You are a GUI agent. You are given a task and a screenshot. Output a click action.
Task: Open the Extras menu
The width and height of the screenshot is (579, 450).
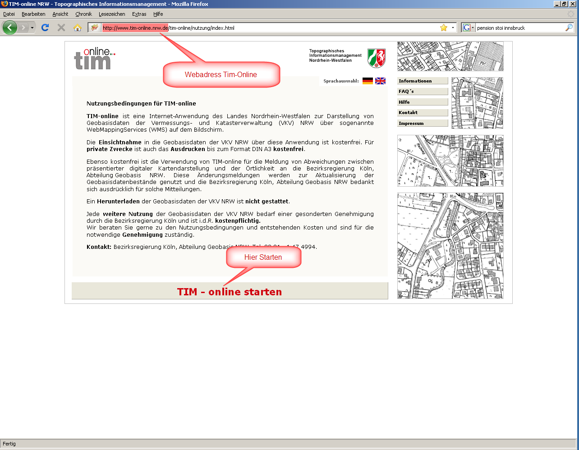tap(139, 14)
